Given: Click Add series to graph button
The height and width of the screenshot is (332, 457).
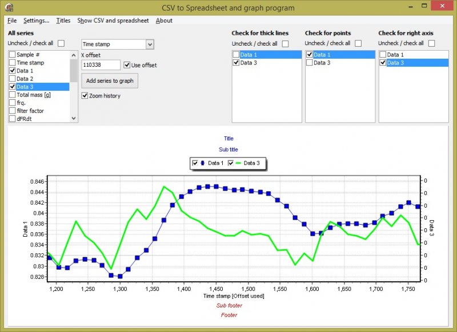Looking at the screenshot, I should pos(110,81).
